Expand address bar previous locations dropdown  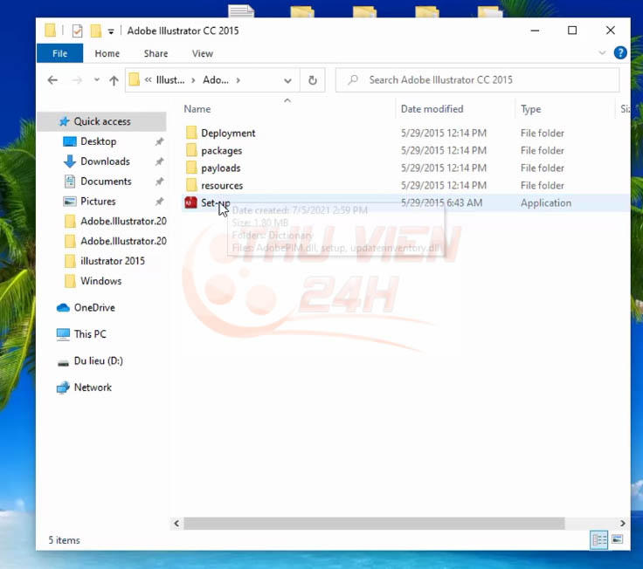(x=288, y=80)
